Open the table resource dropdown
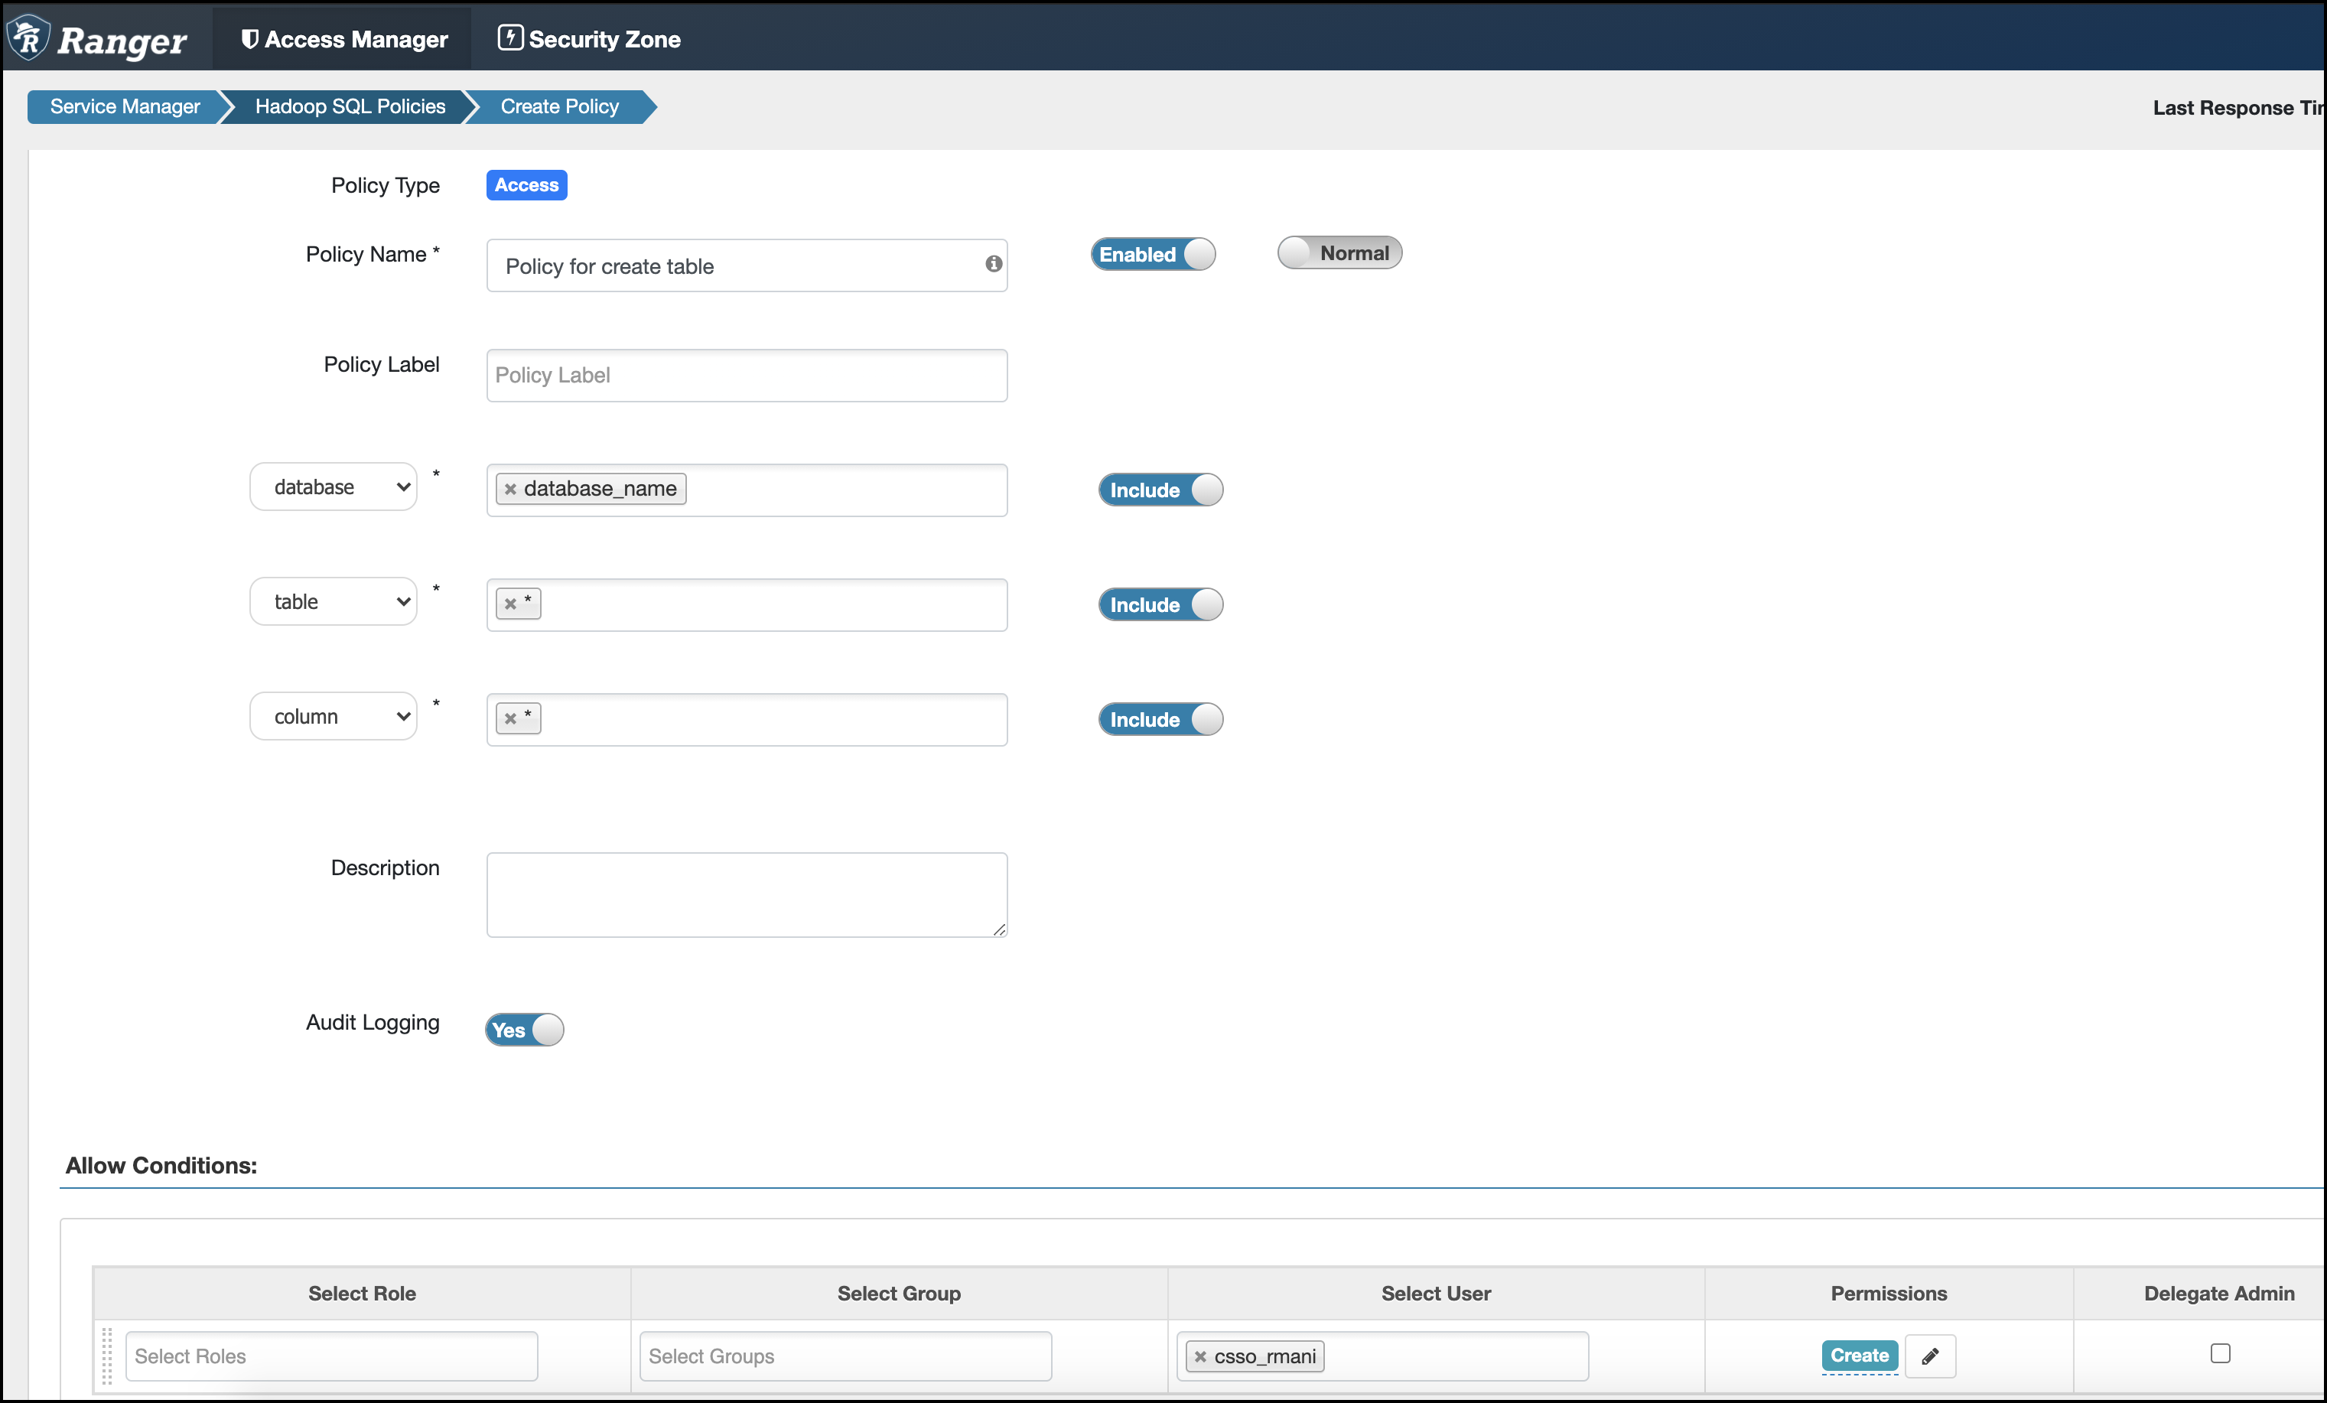 click(x=334, y=601)
